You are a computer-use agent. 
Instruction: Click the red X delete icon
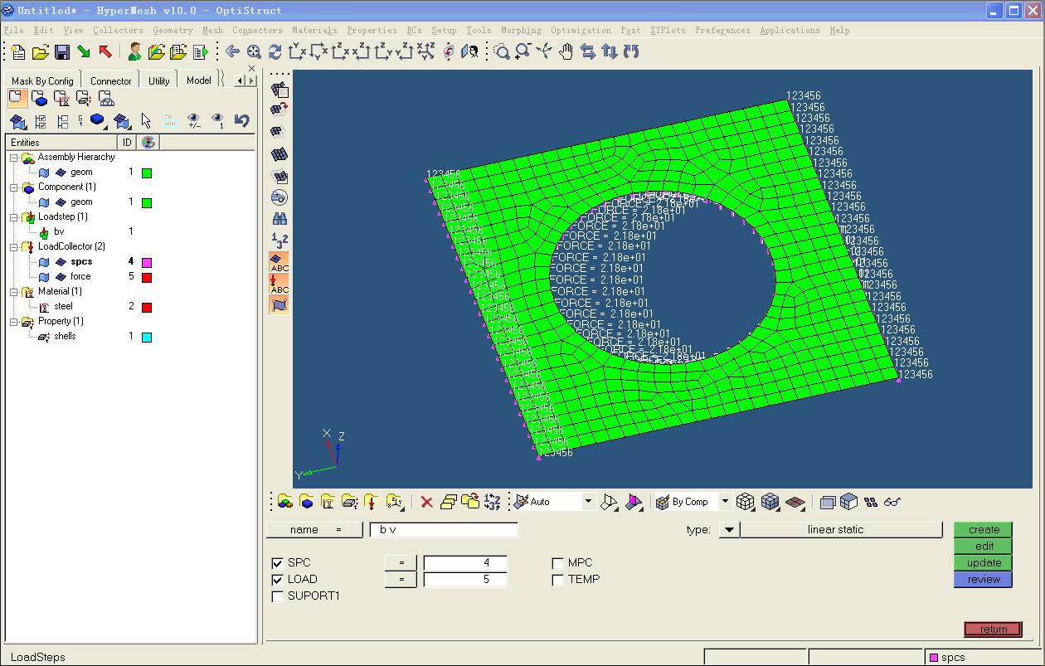click(x=426, y=502)
